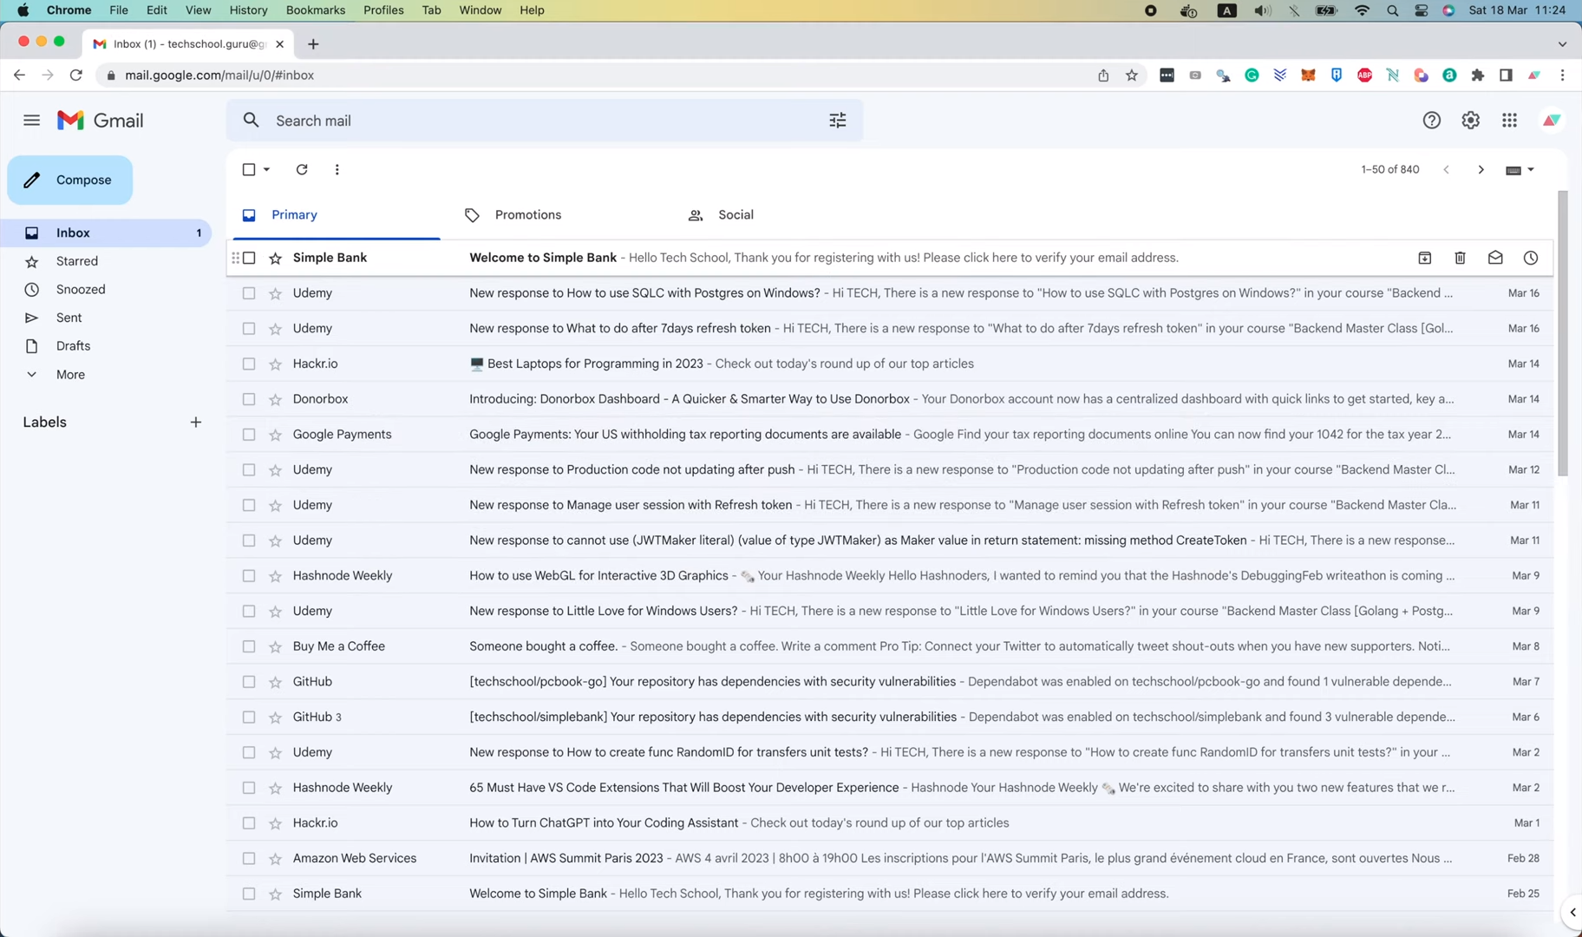Refresh the inbox mail list
This screenshot has width=1582, height=937.
click(x=302, y=169)
